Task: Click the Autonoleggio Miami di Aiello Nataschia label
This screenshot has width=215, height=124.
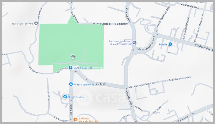Action: [x=120, y=43]
